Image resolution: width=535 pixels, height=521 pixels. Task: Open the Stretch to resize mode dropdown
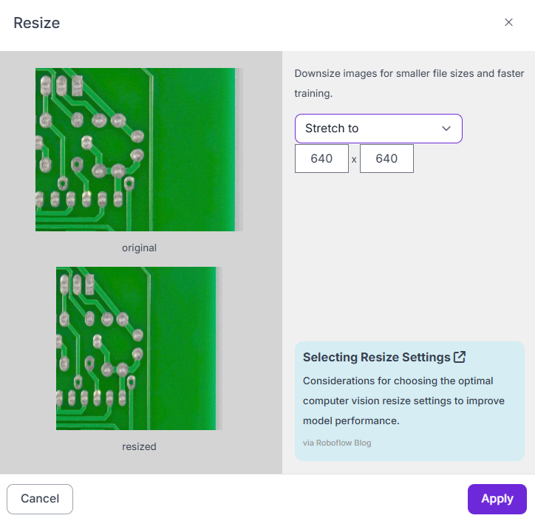coord(369,129)
